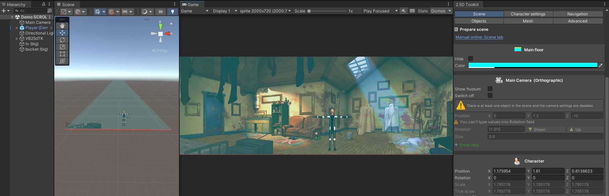Screen dimensions: 609x196
Task: Toggle scene lighting lightbulb icon
Action: point(173,11)
